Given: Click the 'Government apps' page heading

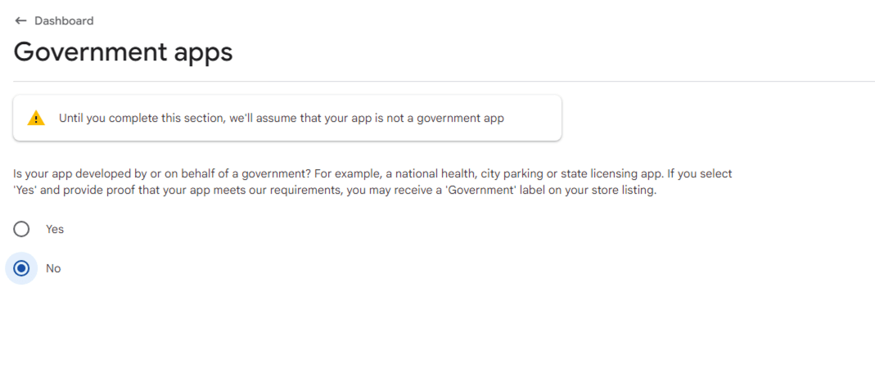Looking at the screenshot, I should click(x=123, y=52).
